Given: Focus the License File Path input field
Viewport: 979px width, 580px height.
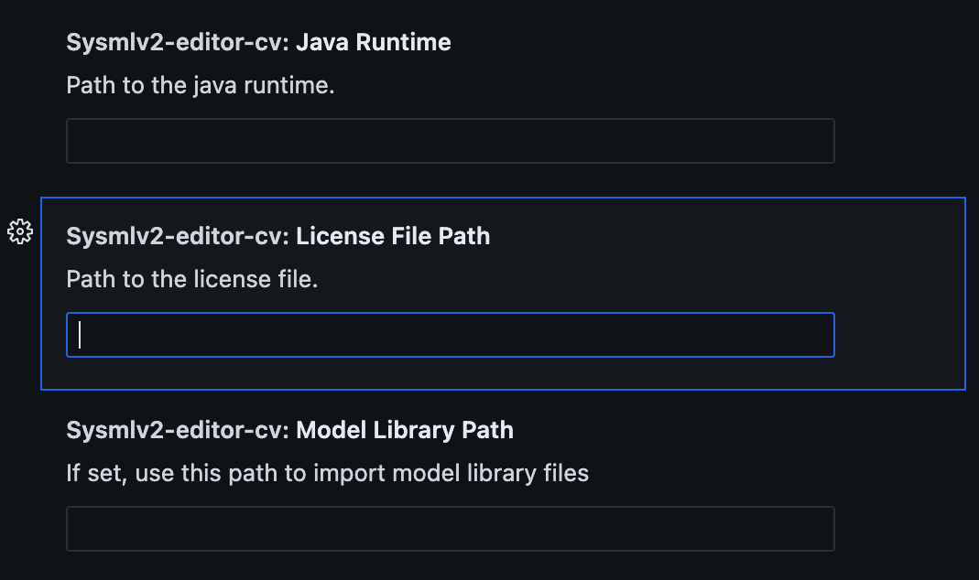Looking at the screenshot, I should (x=451, y=335).
